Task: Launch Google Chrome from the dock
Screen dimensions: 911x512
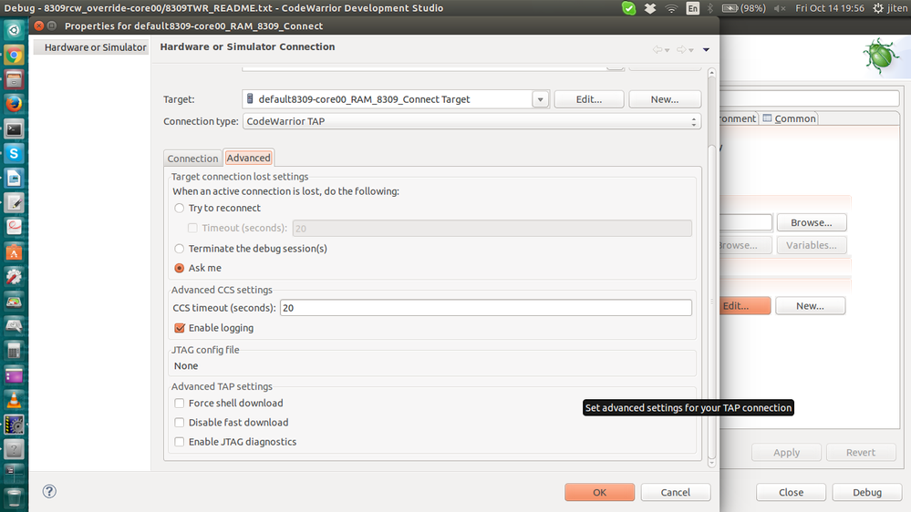Action: 14,56
